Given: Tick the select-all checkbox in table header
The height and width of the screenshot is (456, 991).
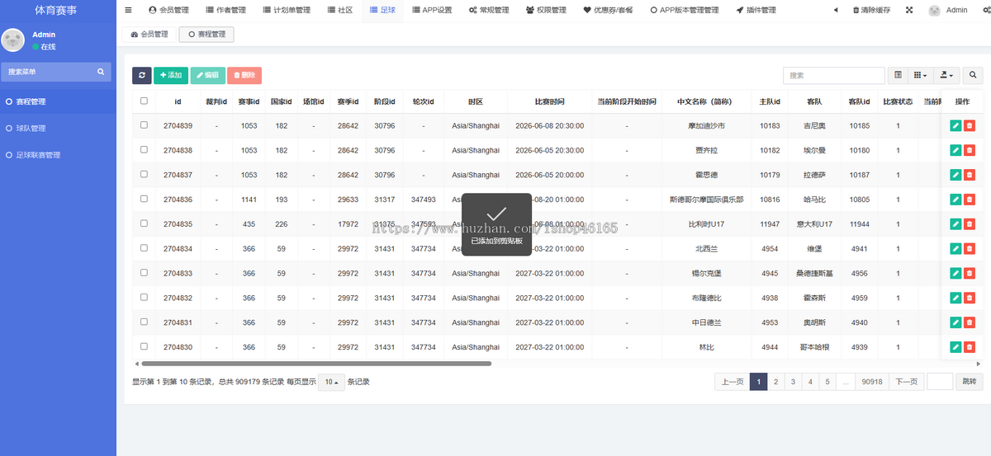Looking at the screenshot, I should 144,101.
